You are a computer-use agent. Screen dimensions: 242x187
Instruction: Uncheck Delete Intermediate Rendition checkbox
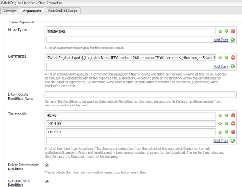pos(47,165)
